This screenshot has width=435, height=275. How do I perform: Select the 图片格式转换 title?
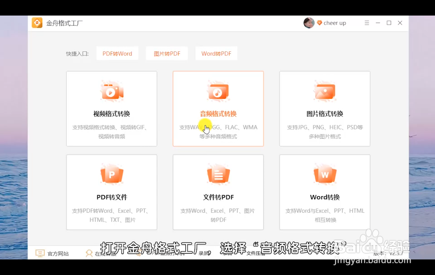[x=325, y=114]
